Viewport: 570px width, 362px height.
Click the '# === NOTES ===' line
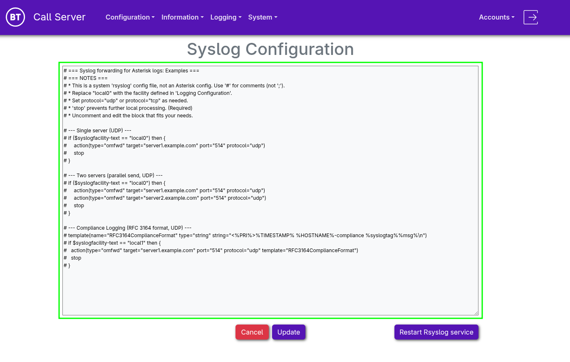coord(86,78)
